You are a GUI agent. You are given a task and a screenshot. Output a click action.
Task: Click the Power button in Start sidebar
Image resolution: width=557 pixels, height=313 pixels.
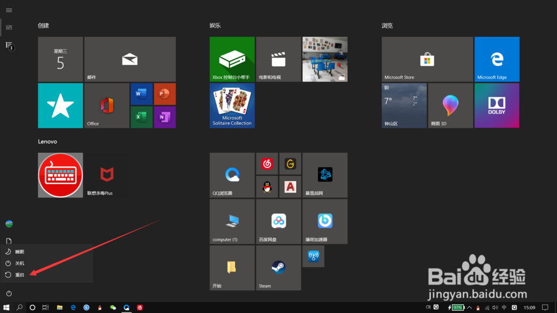coord(9,293)
